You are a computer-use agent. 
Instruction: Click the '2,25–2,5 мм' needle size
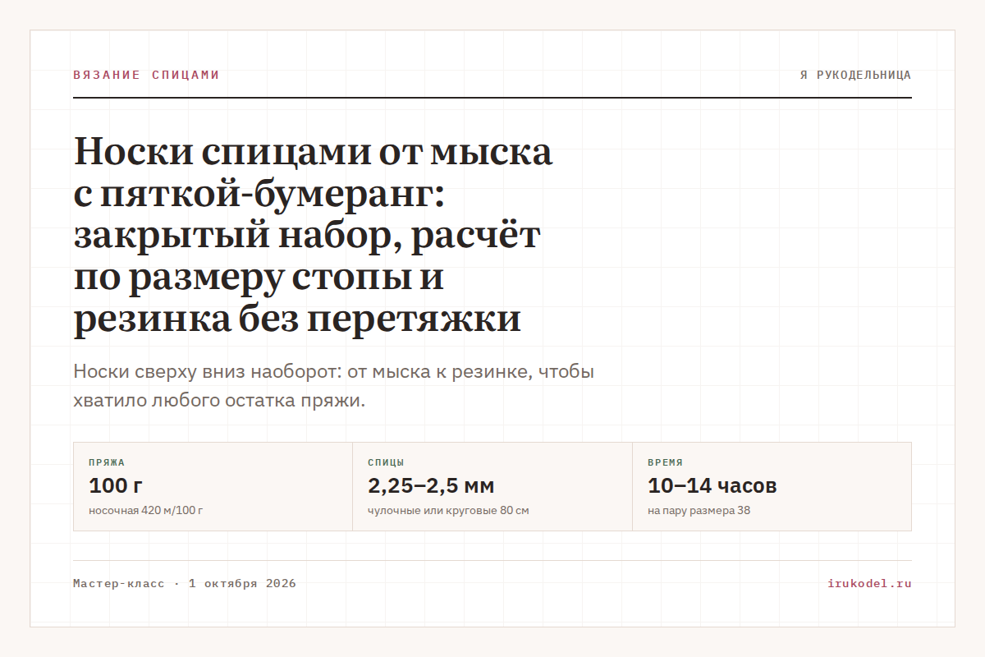(x=431, y=485)
